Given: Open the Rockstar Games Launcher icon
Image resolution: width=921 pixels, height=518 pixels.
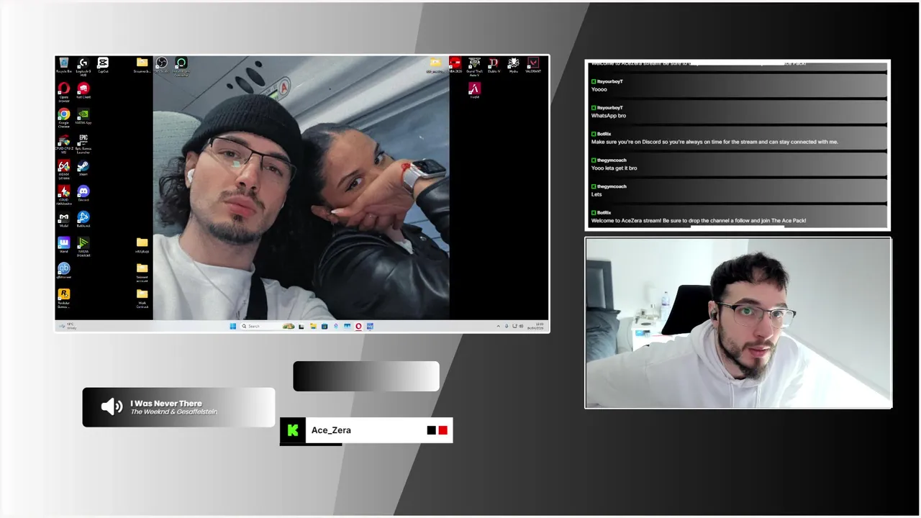Looking at the screenshot, I should click(x=64, y=298).
